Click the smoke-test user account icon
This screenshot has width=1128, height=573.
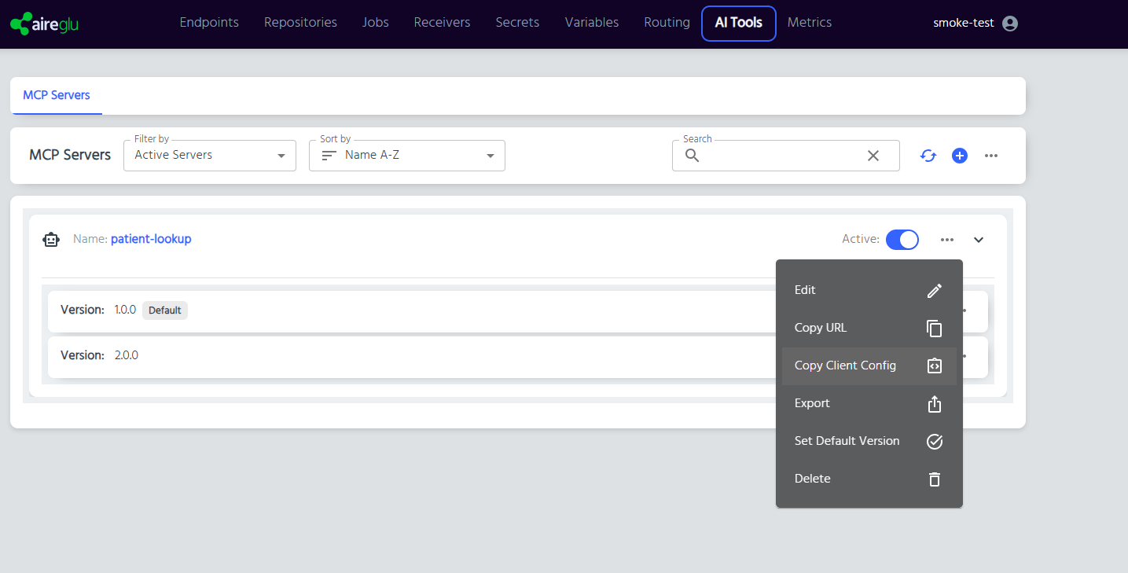tap(1010, 24)
